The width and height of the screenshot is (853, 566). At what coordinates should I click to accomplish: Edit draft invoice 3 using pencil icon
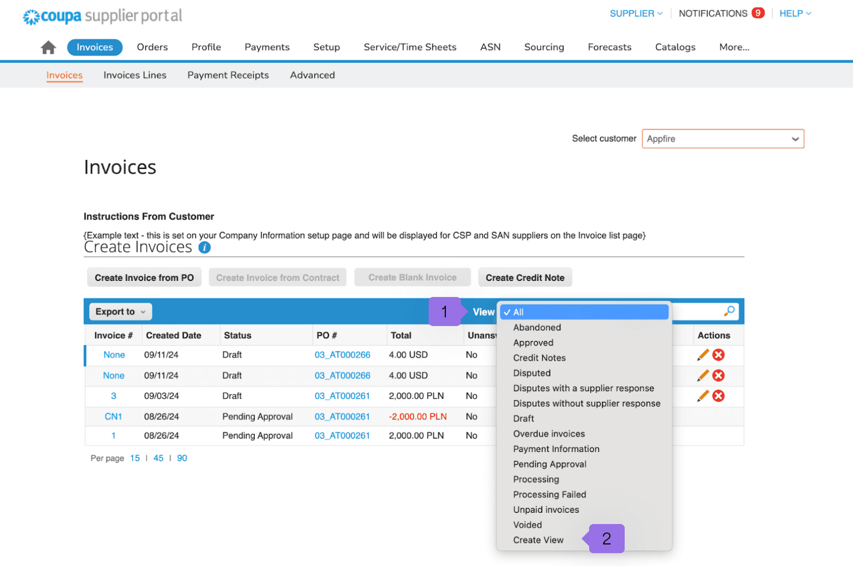coord(703,396)
